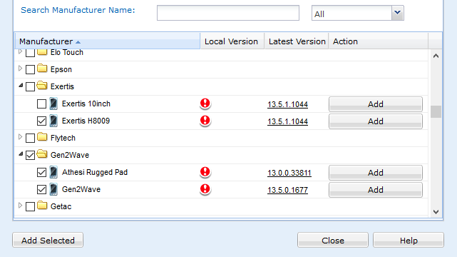
Task: Click the Epson folder icon
Action: (x=42, y=69)
